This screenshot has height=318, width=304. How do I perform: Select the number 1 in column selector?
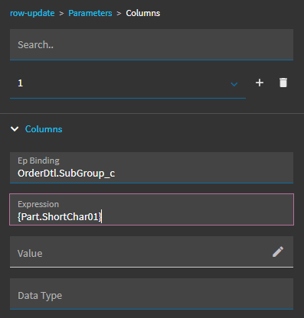coord(21,83)
